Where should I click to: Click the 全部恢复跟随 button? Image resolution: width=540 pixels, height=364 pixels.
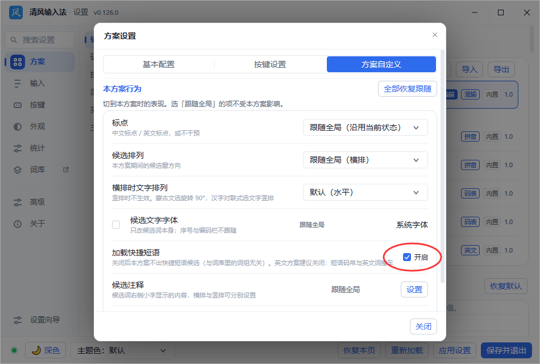click(408, 89)
